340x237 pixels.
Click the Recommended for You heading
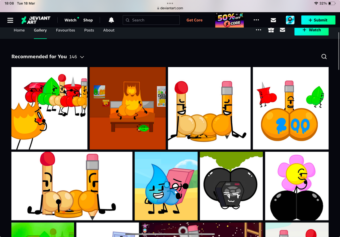(x=39, y=56)
